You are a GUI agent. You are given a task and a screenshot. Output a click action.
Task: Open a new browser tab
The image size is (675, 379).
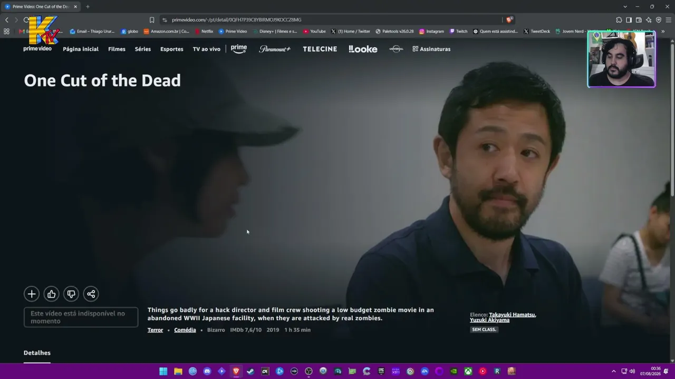coord(88,7)
